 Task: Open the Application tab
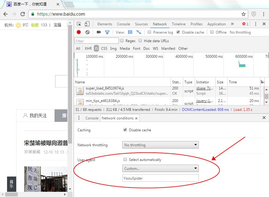click(217, 24)
